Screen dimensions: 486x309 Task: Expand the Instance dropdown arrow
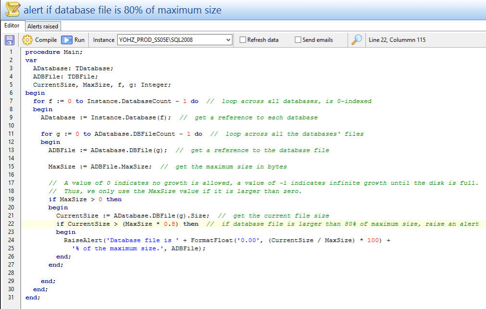coord(228,40)
